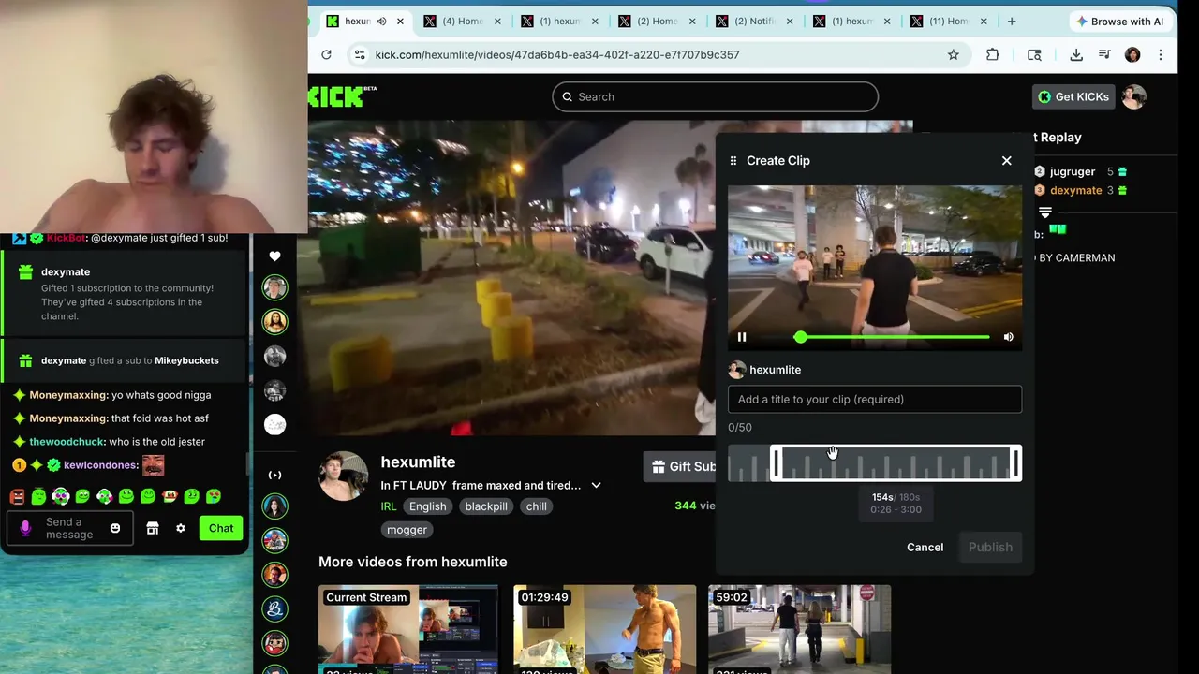This screenshot has width=1199, height=674.
Task: Mute the audio on the hexumlite Kick tab
Action: 381,21
